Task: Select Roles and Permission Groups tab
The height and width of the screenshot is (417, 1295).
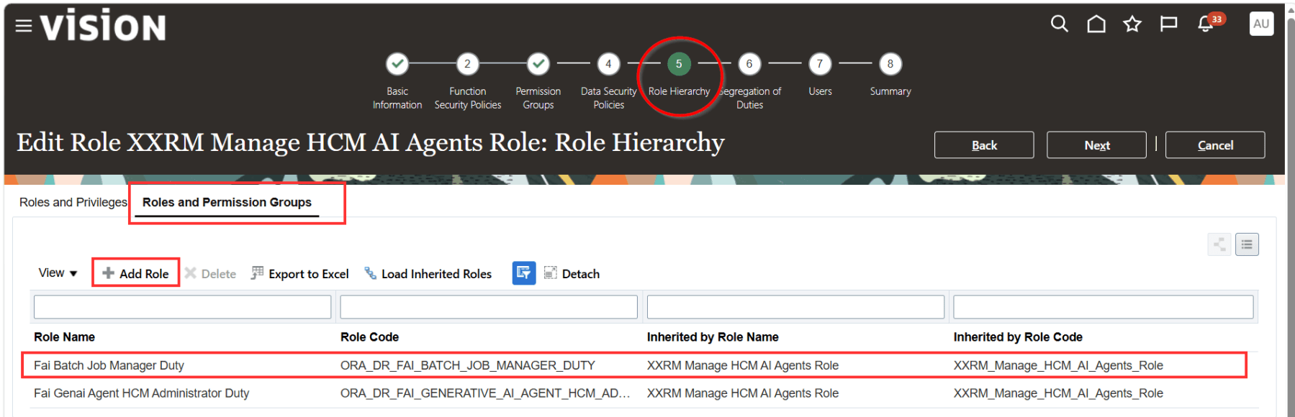Action: (x=227, y=203)
